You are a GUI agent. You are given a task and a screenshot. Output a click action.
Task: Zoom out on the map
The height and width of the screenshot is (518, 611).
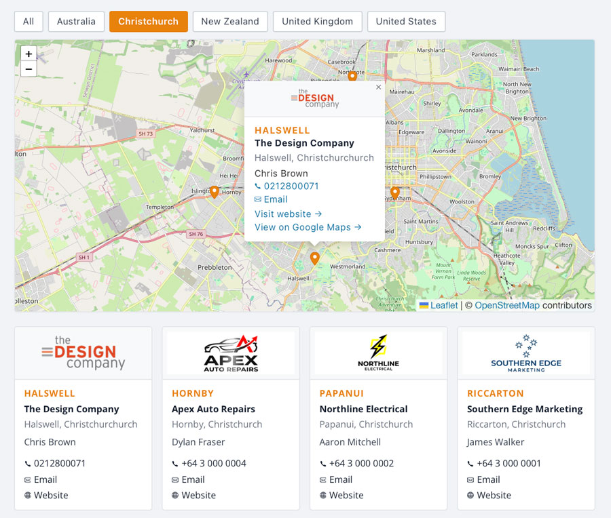pos(29,69)
